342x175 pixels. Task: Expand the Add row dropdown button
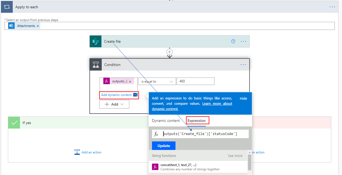pos(114,104)
